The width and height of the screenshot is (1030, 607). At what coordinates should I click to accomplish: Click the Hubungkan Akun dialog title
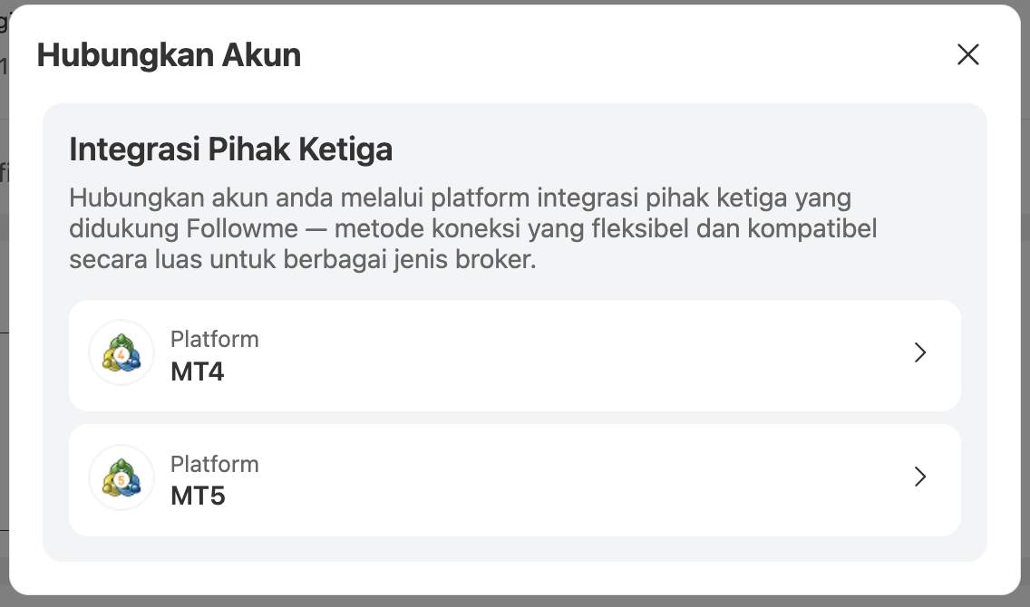pos(168,54)
